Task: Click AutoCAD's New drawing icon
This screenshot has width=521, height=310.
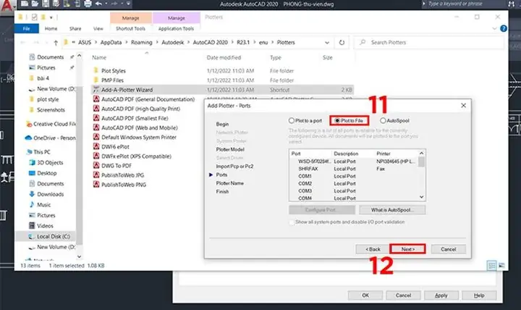Action: [25, 4]
